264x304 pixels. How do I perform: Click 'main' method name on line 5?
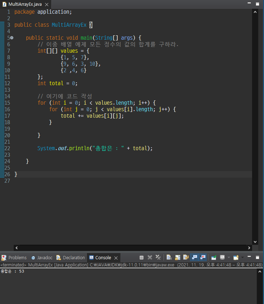coord(87,38)
